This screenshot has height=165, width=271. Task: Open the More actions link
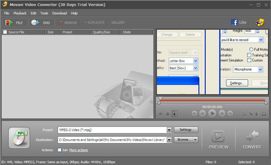click(79, 150)
